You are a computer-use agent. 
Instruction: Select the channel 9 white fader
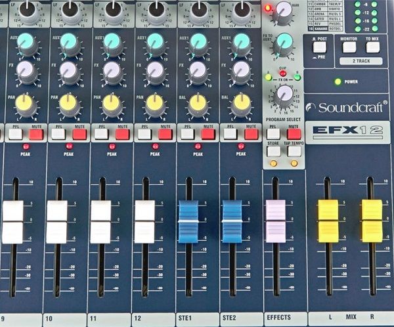click(12, 222)
